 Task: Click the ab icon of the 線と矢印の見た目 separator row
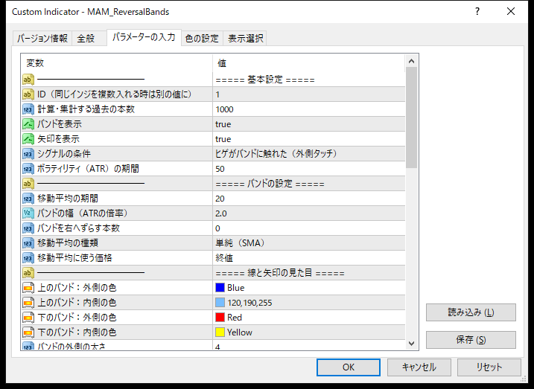point(28,273)
